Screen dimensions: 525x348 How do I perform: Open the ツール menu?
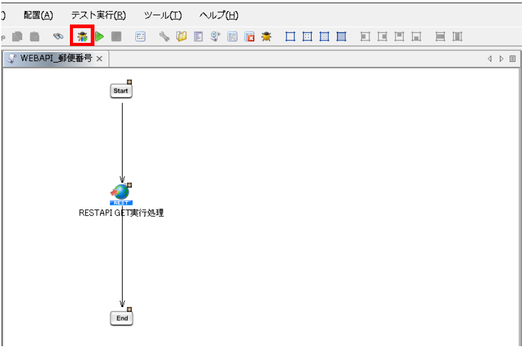tap(163, 15)
